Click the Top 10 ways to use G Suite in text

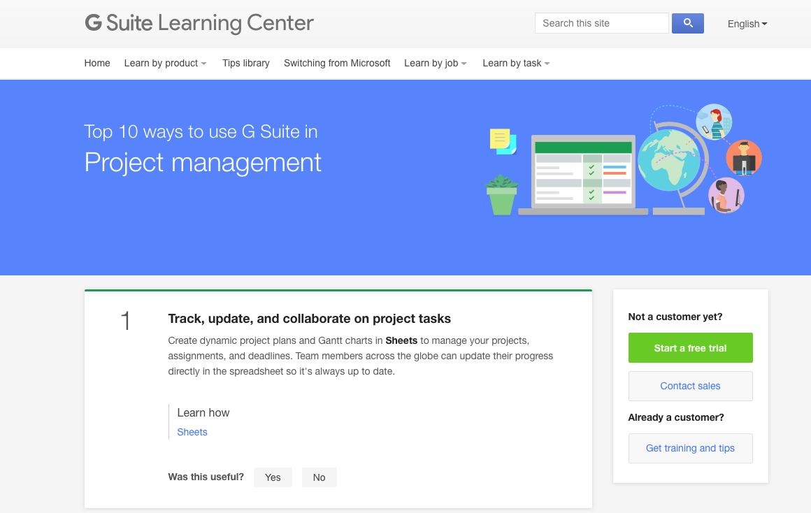point(201,131)
